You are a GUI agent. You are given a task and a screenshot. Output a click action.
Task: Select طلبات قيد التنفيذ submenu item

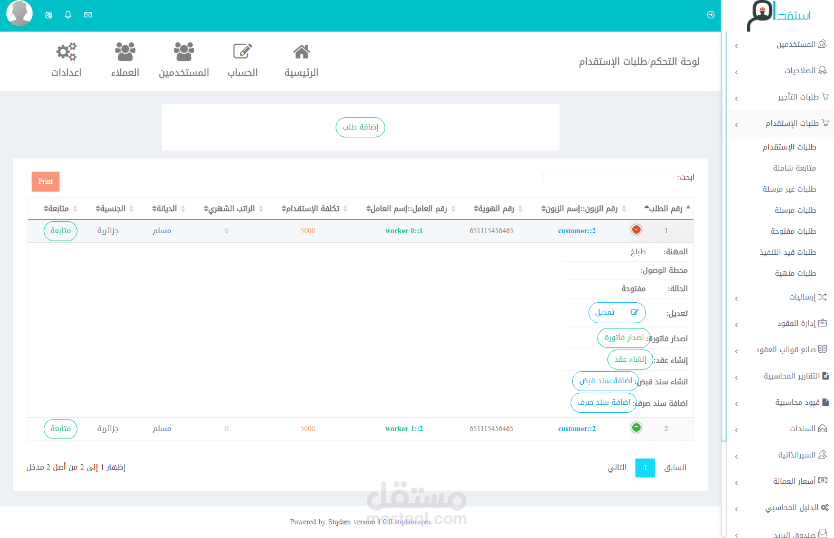[x=788, y=253]
